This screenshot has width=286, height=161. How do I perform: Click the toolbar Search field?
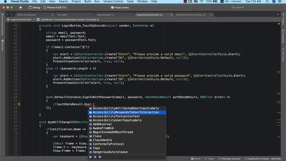(x=257, y=8)
